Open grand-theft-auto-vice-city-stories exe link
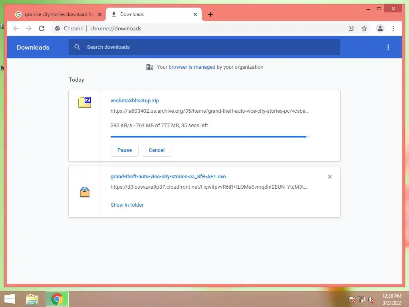409x307 pixels. click(168, 176)
